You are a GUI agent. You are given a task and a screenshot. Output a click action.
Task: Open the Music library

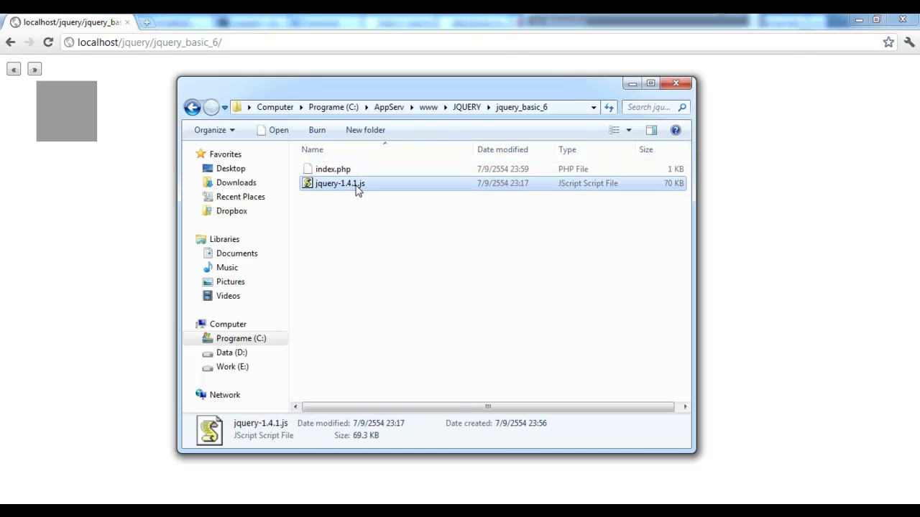[226, 268]
